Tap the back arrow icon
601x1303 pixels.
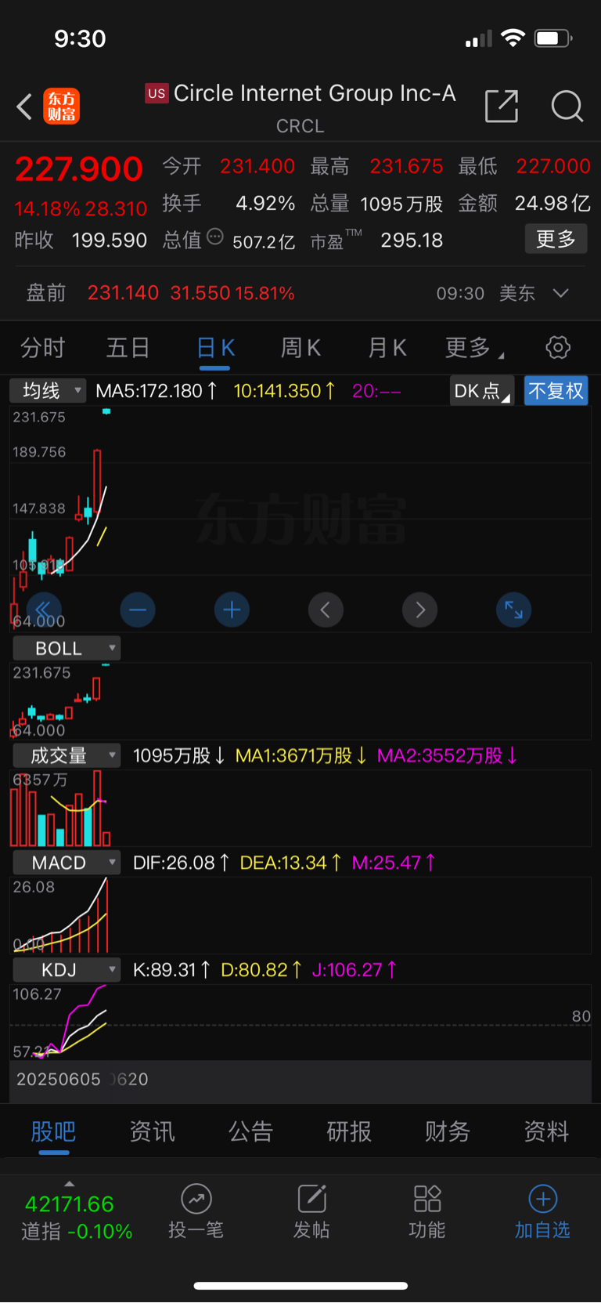pyautogui.click(x=24, y=107)
